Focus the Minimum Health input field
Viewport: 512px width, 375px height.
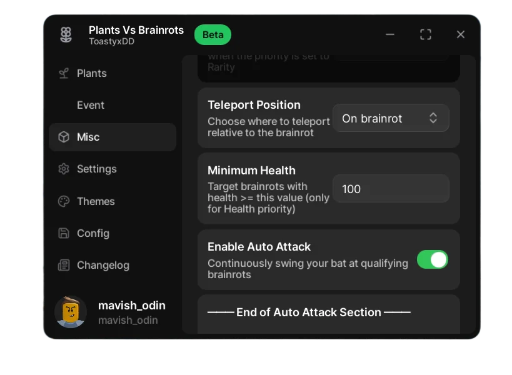(390, 189)
